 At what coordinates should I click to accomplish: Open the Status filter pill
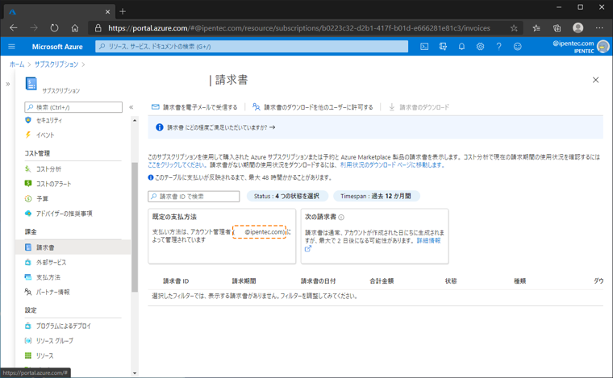[x=287, y=196]
